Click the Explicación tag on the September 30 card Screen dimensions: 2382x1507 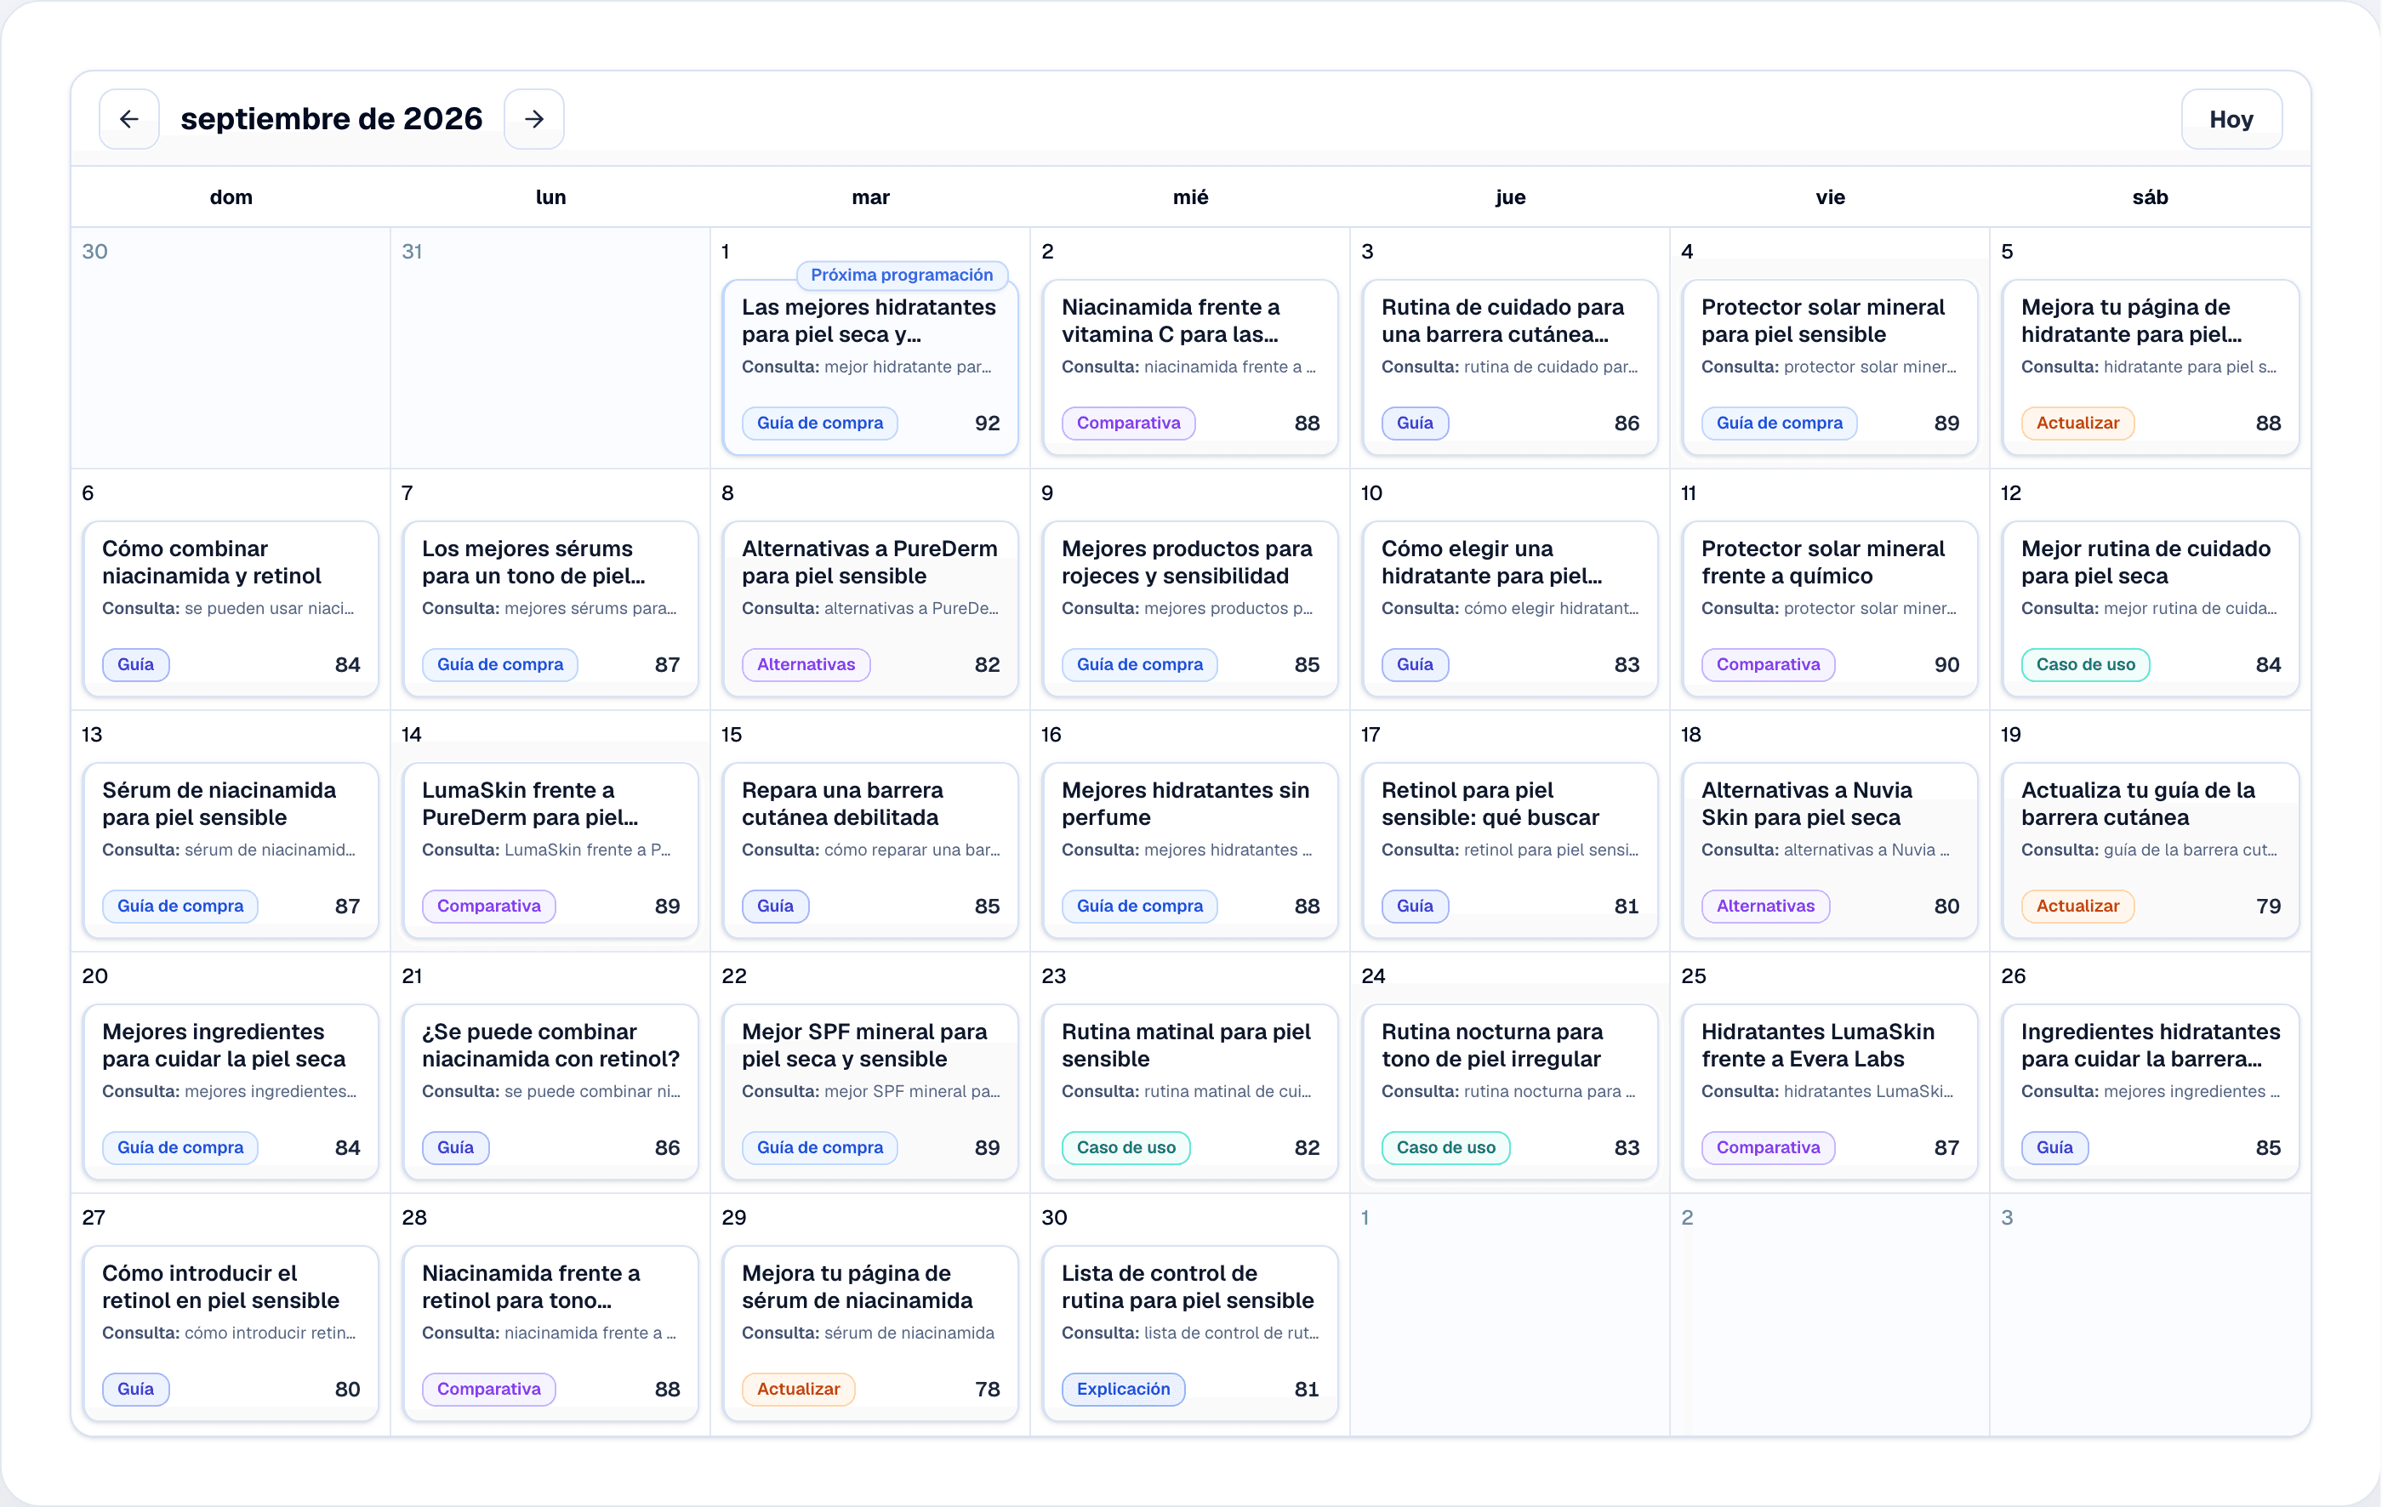[1123, 1388]
